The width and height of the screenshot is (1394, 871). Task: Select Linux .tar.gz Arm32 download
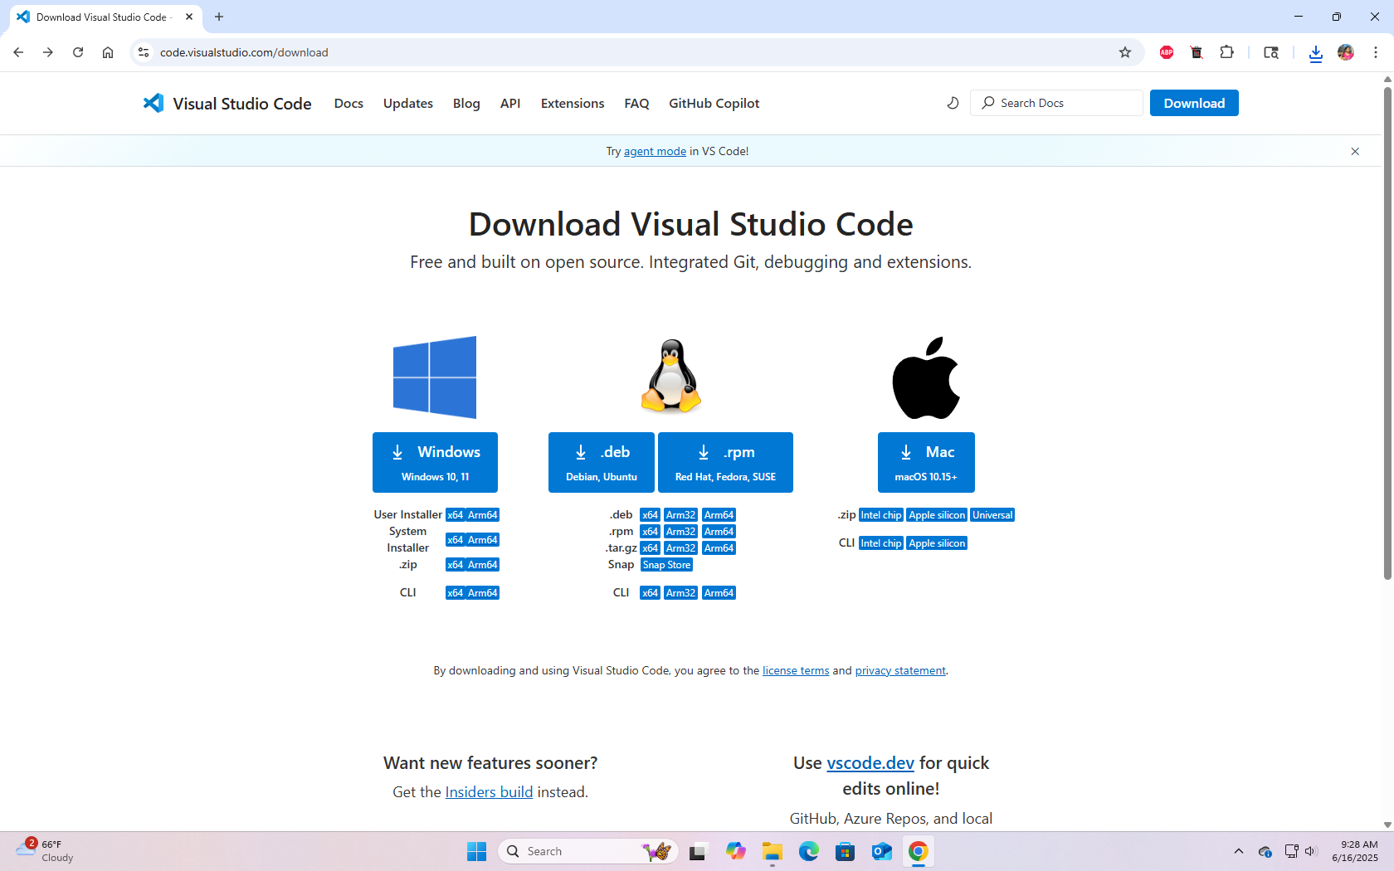[680, 548]
